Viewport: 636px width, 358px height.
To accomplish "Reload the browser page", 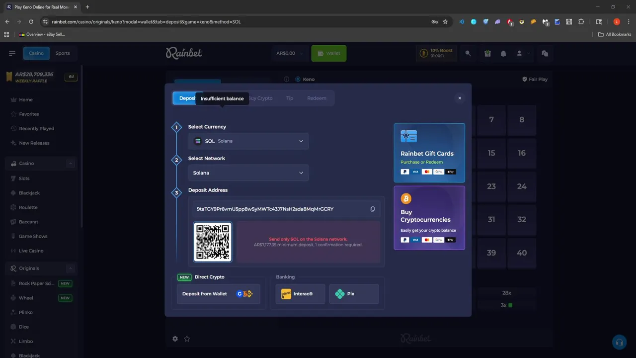I will click(31, 22).
